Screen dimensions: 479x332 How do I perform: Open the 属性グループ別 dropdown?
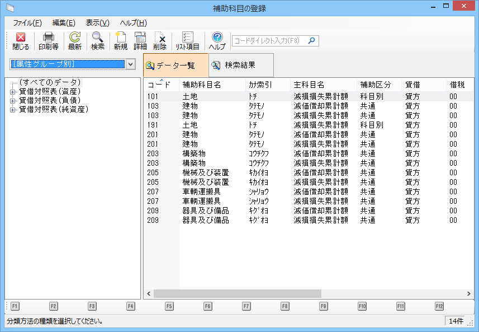[131, 64]
